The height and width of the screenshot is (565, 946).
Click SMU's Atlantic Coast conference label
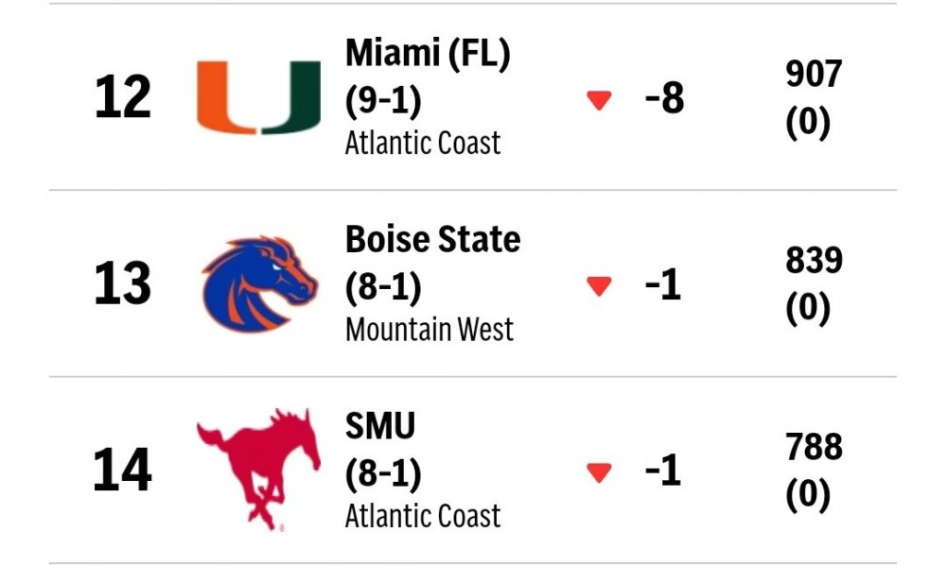click(x=423, y=516)
